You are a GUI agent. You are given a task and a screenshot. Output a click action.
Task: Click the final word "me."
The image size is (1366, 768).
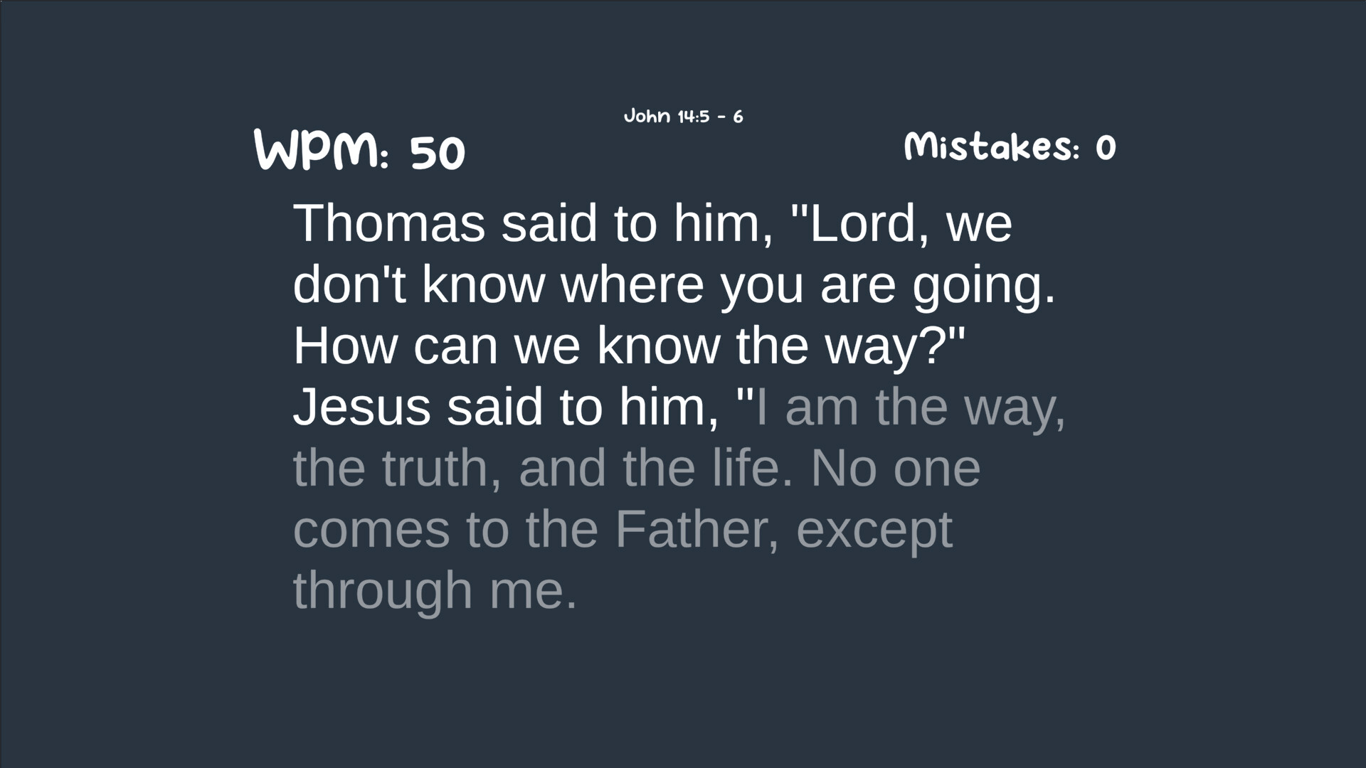(533, 592)
